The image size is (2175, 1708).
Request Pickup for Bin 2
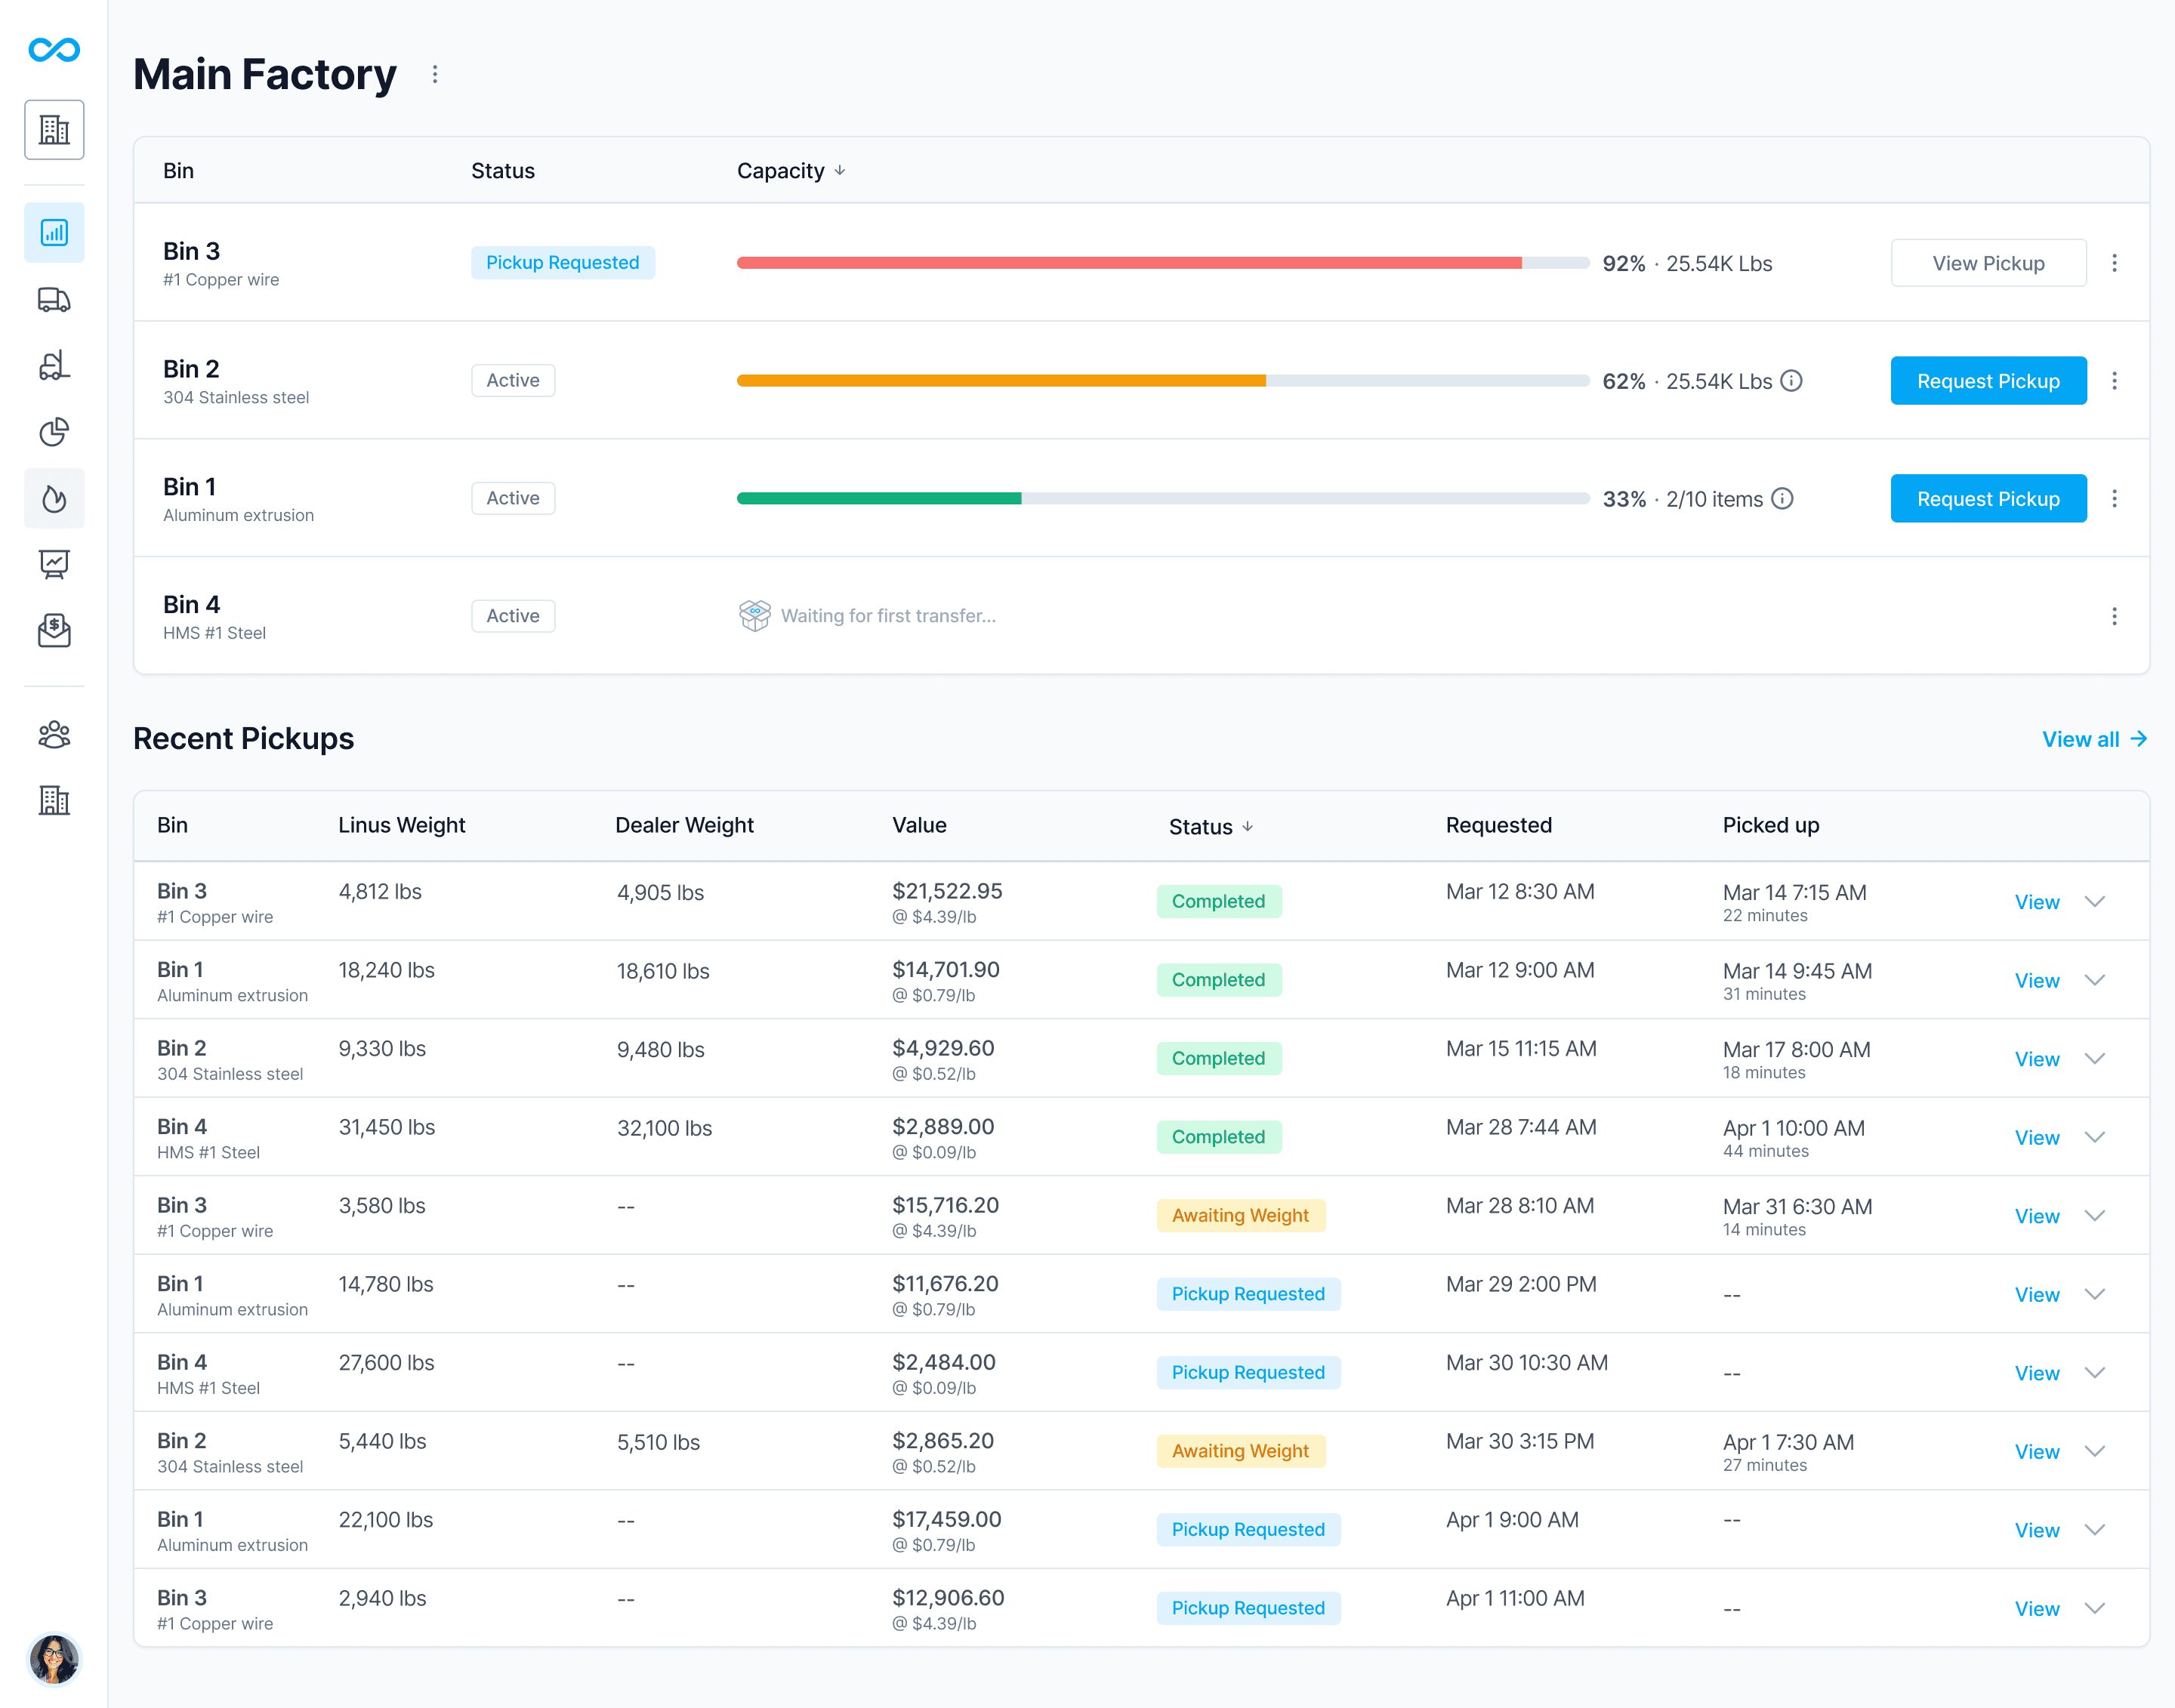[x=1987, y=381]
